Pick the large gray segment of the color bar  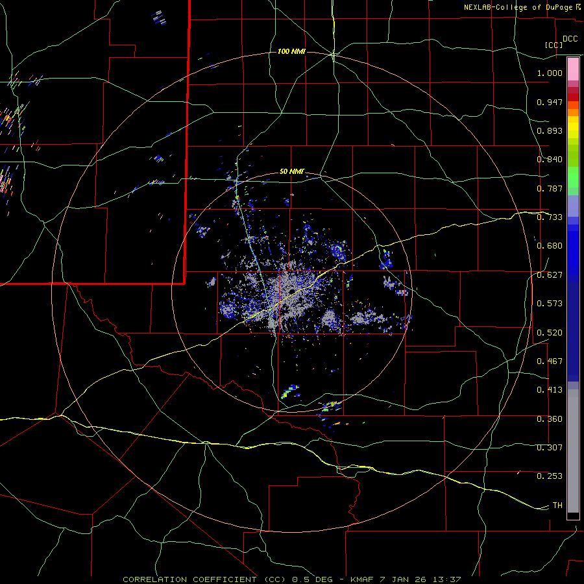coord(573,451)
